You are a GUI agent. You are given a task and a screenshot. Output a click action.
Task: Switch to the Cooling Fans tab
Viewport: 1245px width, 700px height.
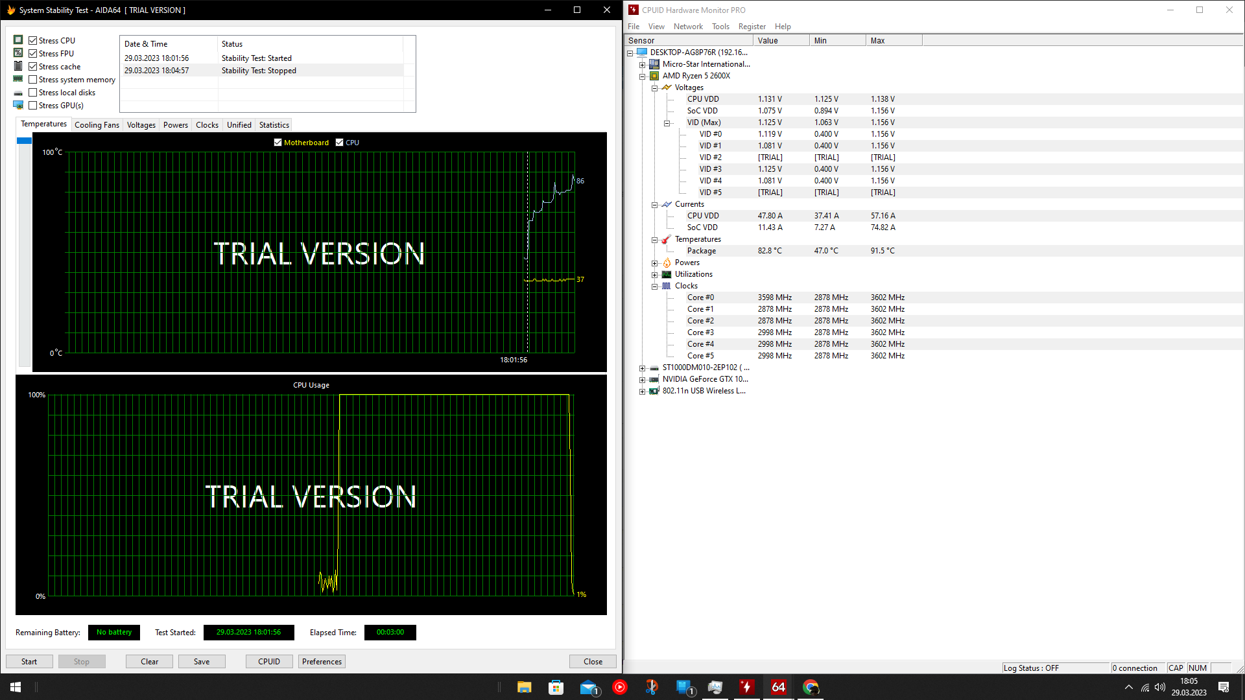point(97,125)
